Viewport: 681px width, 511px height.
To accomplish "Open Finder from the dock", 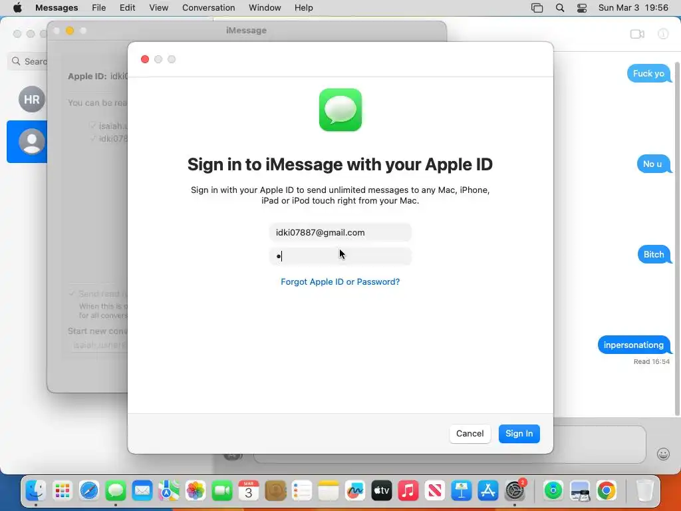I will coord(36,491).
